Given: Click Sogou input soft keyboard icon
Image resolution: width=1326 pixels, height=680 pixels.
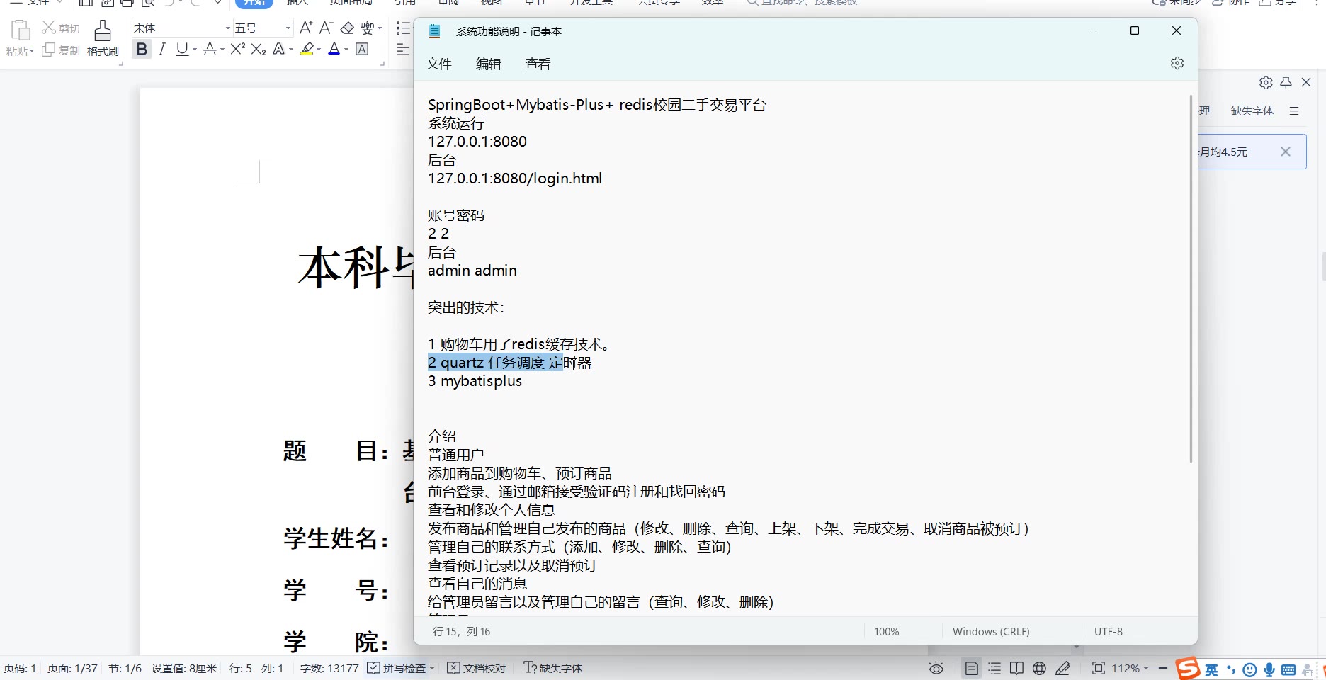Looking at the screenshot, I should [x=1288, y=669].
